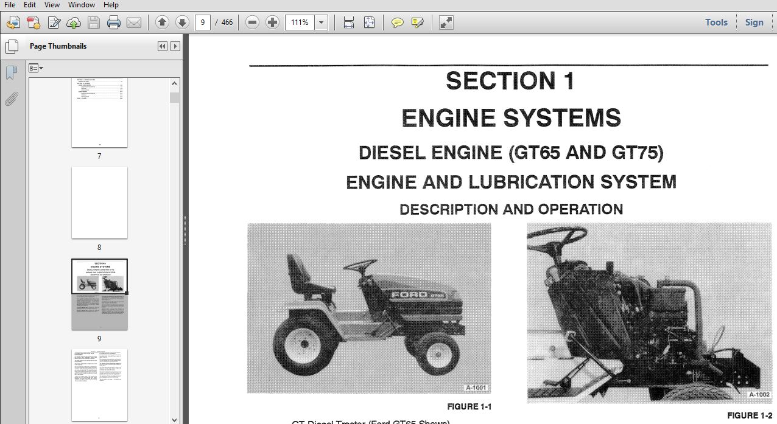Click "ENGINE AND LUBRICATION SYSTEM" text
Screen dimensions: 777x424
(512, 182)
